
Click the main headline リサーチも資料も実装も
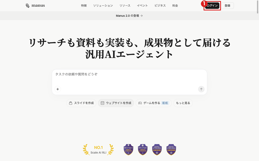click(129, 43)
